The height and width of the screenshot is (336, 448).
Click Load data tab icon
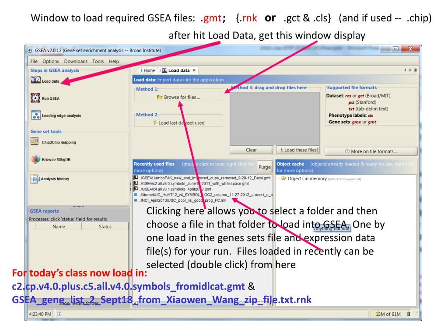point(165,70)
